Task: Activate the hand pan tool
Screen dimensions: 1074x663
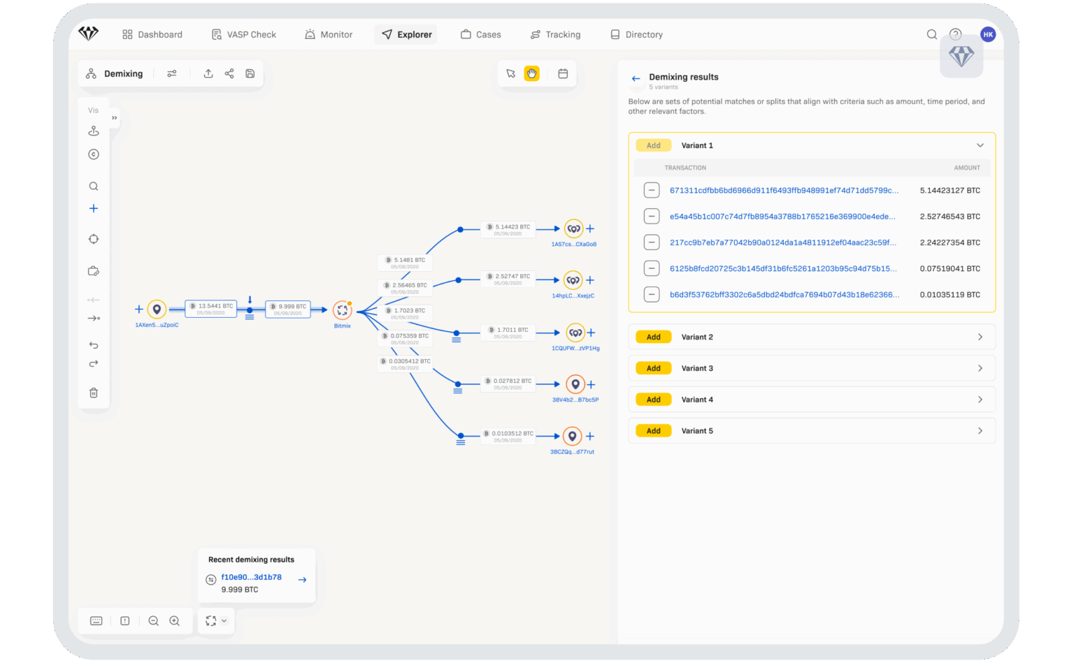Action: tap(532, 73)
